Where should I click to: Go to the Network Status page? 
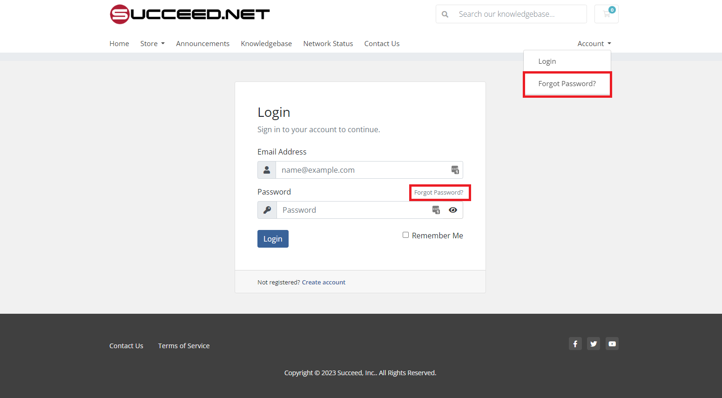coord(328,43)
